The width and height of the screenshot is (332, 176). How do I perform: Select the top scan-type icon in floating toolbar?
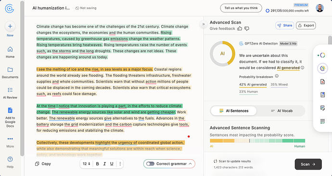point(322,55)
